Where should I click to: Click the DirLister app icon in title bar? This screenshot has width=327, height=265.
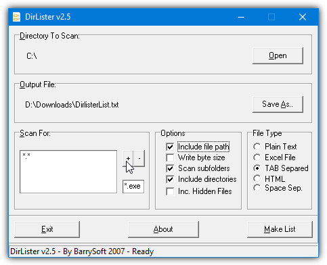tap(16, 17)
